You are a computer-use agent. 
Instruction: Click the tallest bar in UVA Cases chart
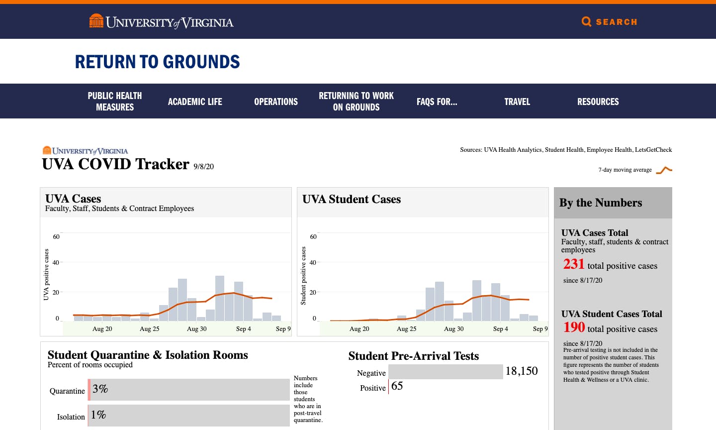coord(219,296)
